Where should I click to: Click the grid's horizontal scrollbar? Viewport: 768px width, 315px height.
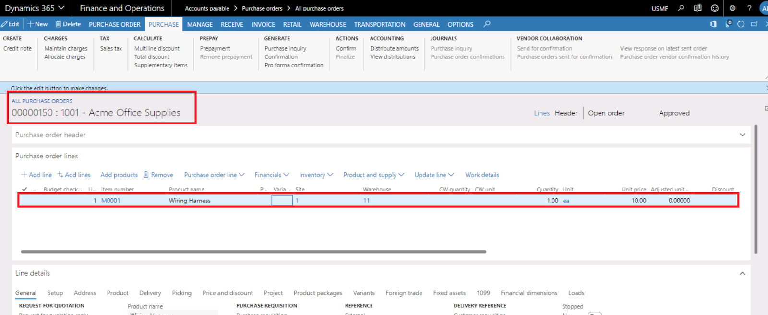point(253,251)
